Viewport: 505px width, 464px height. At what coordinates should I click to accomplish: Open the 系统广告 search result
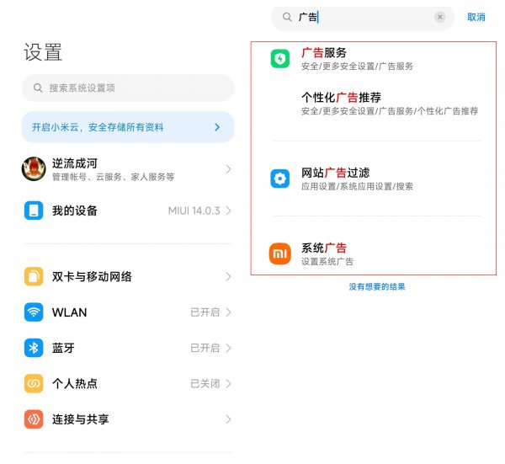point(374,254)
